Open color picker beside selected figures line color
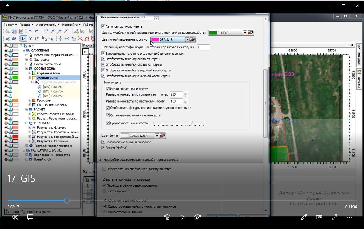Viewport: 364px width, 229px height. coord(193,40)
